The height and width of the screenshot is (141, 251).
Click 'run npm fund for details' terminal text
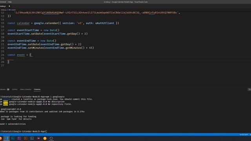pos(16,119)
